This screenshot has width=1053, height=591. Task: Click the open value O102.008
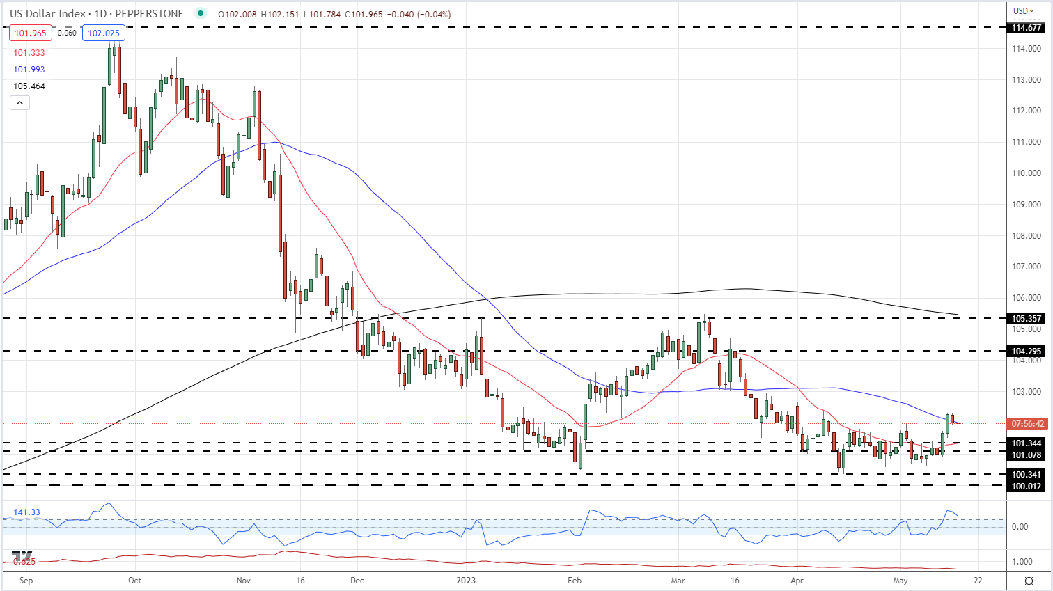click(x=237, y=14)
